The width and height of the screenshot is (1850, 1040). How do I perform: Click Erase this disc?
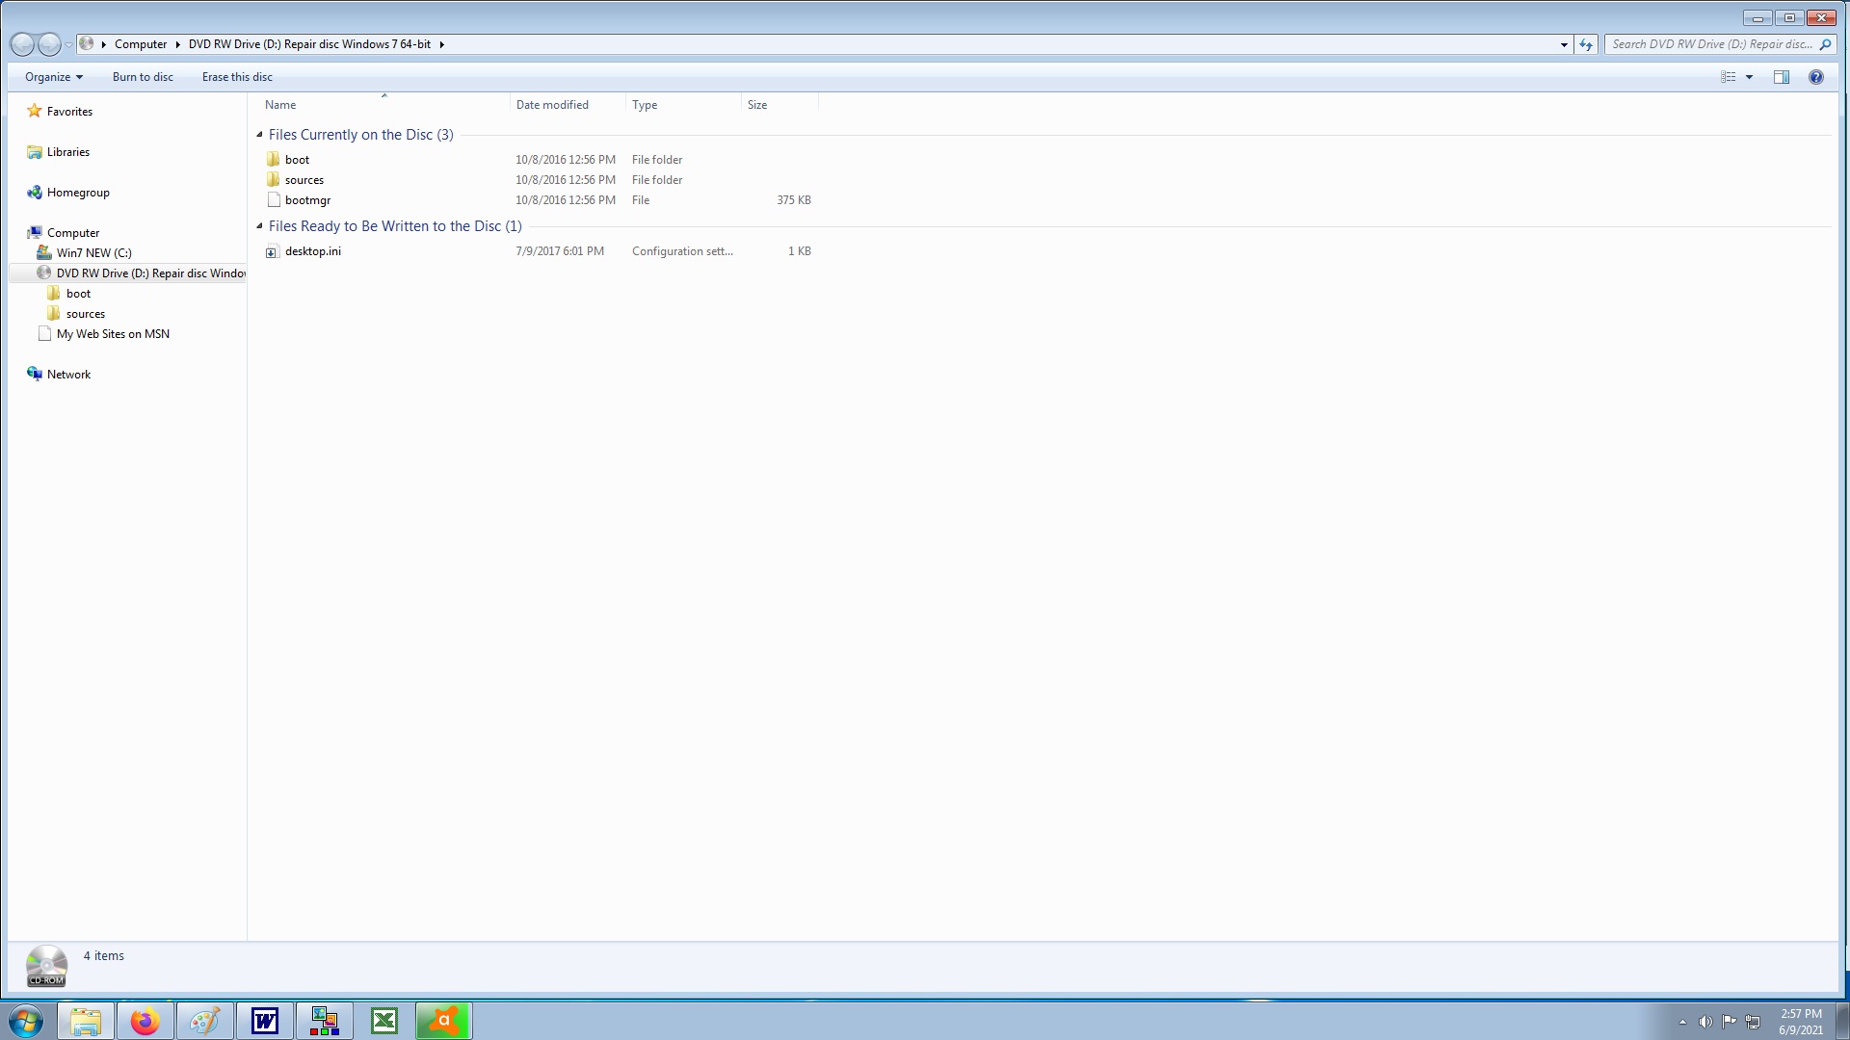(x=237, y=77)
